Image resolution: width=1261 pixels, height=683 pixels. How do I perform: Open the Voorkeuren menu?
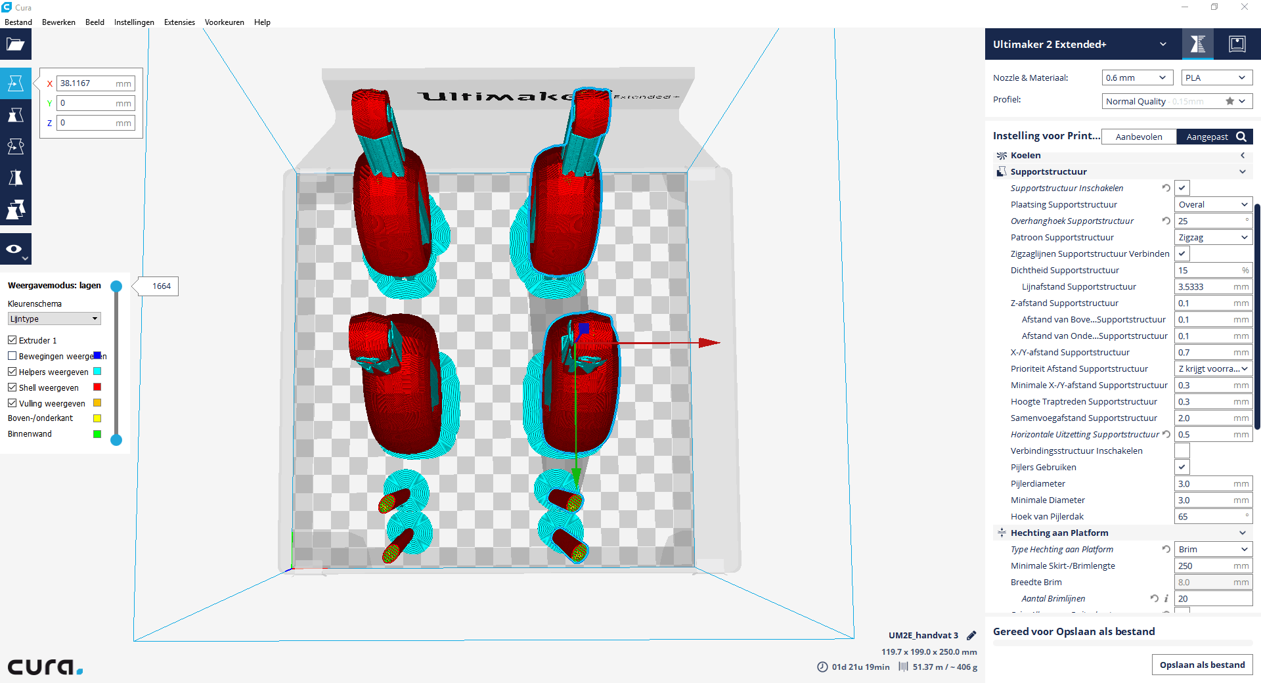point(224,22)
